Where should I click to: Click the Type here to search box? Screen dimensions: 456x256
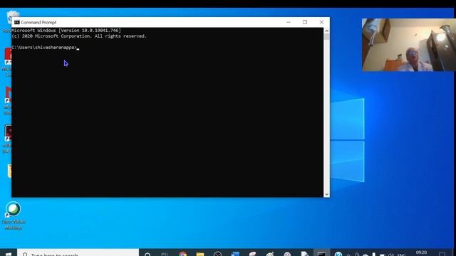click(78, 253)
